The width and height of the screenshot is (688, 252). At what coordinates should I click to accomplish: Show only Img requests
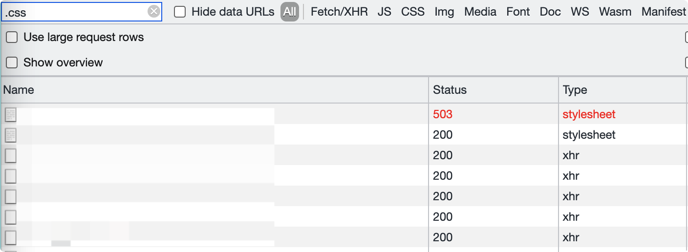[x=444, y=12]
